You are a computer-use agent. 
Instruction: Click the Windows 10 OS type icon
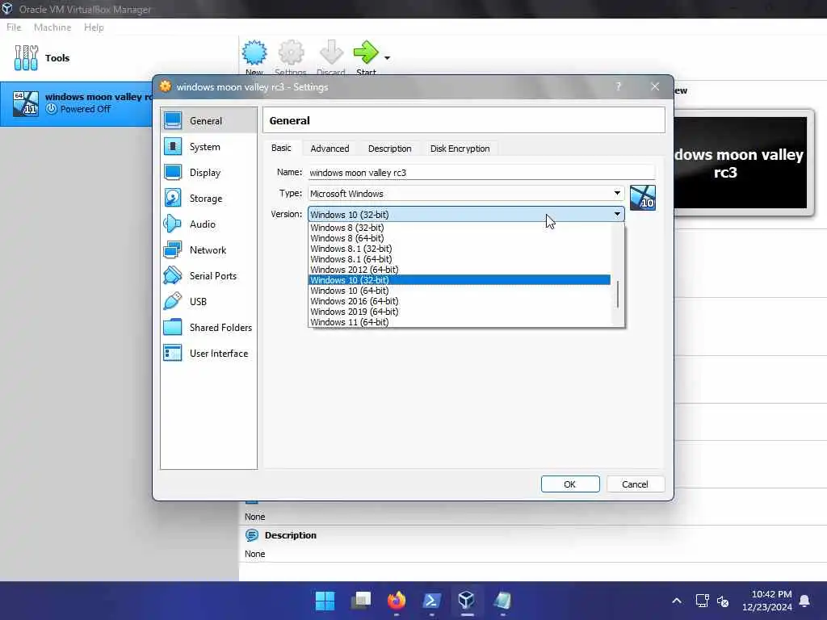(642, 198)
